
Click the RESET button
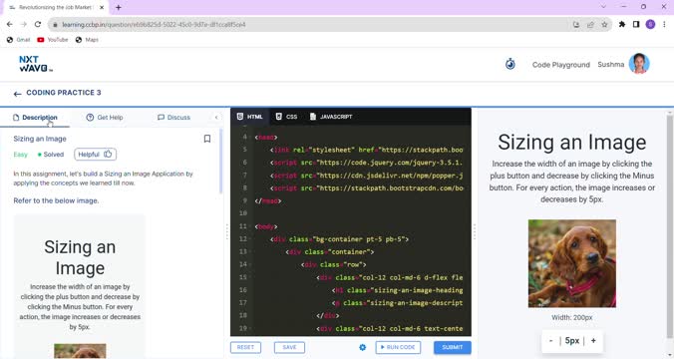pyautogui.click(x=245, y=347)
